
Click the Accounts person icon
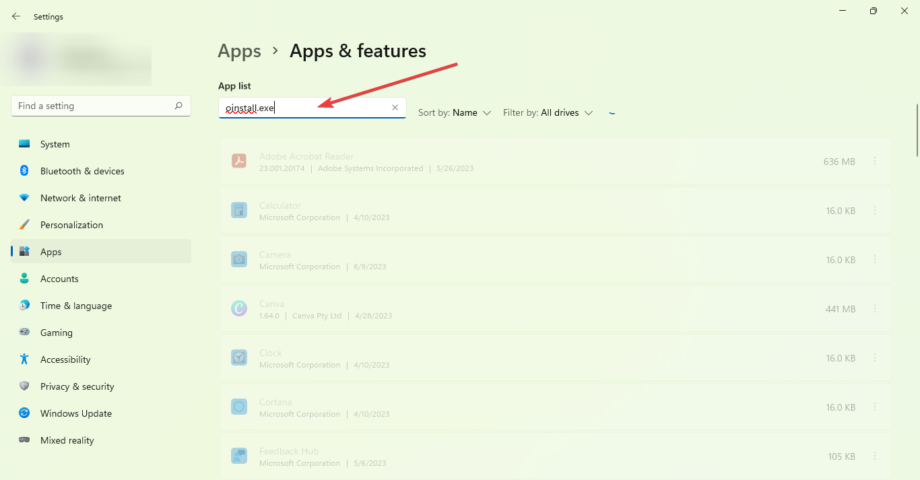24,279
